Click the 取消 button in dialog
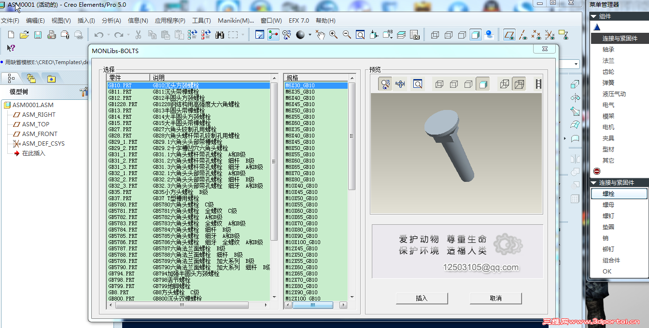Image resolution: width=649 pixels, height=328 pixels. pyautogui.click(x=495, y=298)
